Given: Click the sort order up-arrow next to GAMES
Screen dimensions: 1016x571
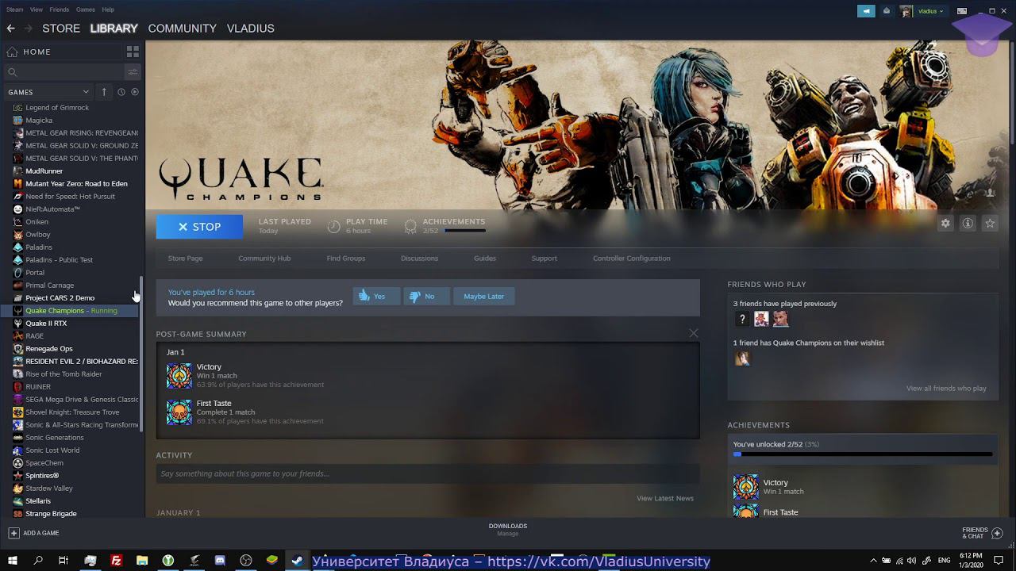Looking at the screenshot, I should [x=104, y=92].
